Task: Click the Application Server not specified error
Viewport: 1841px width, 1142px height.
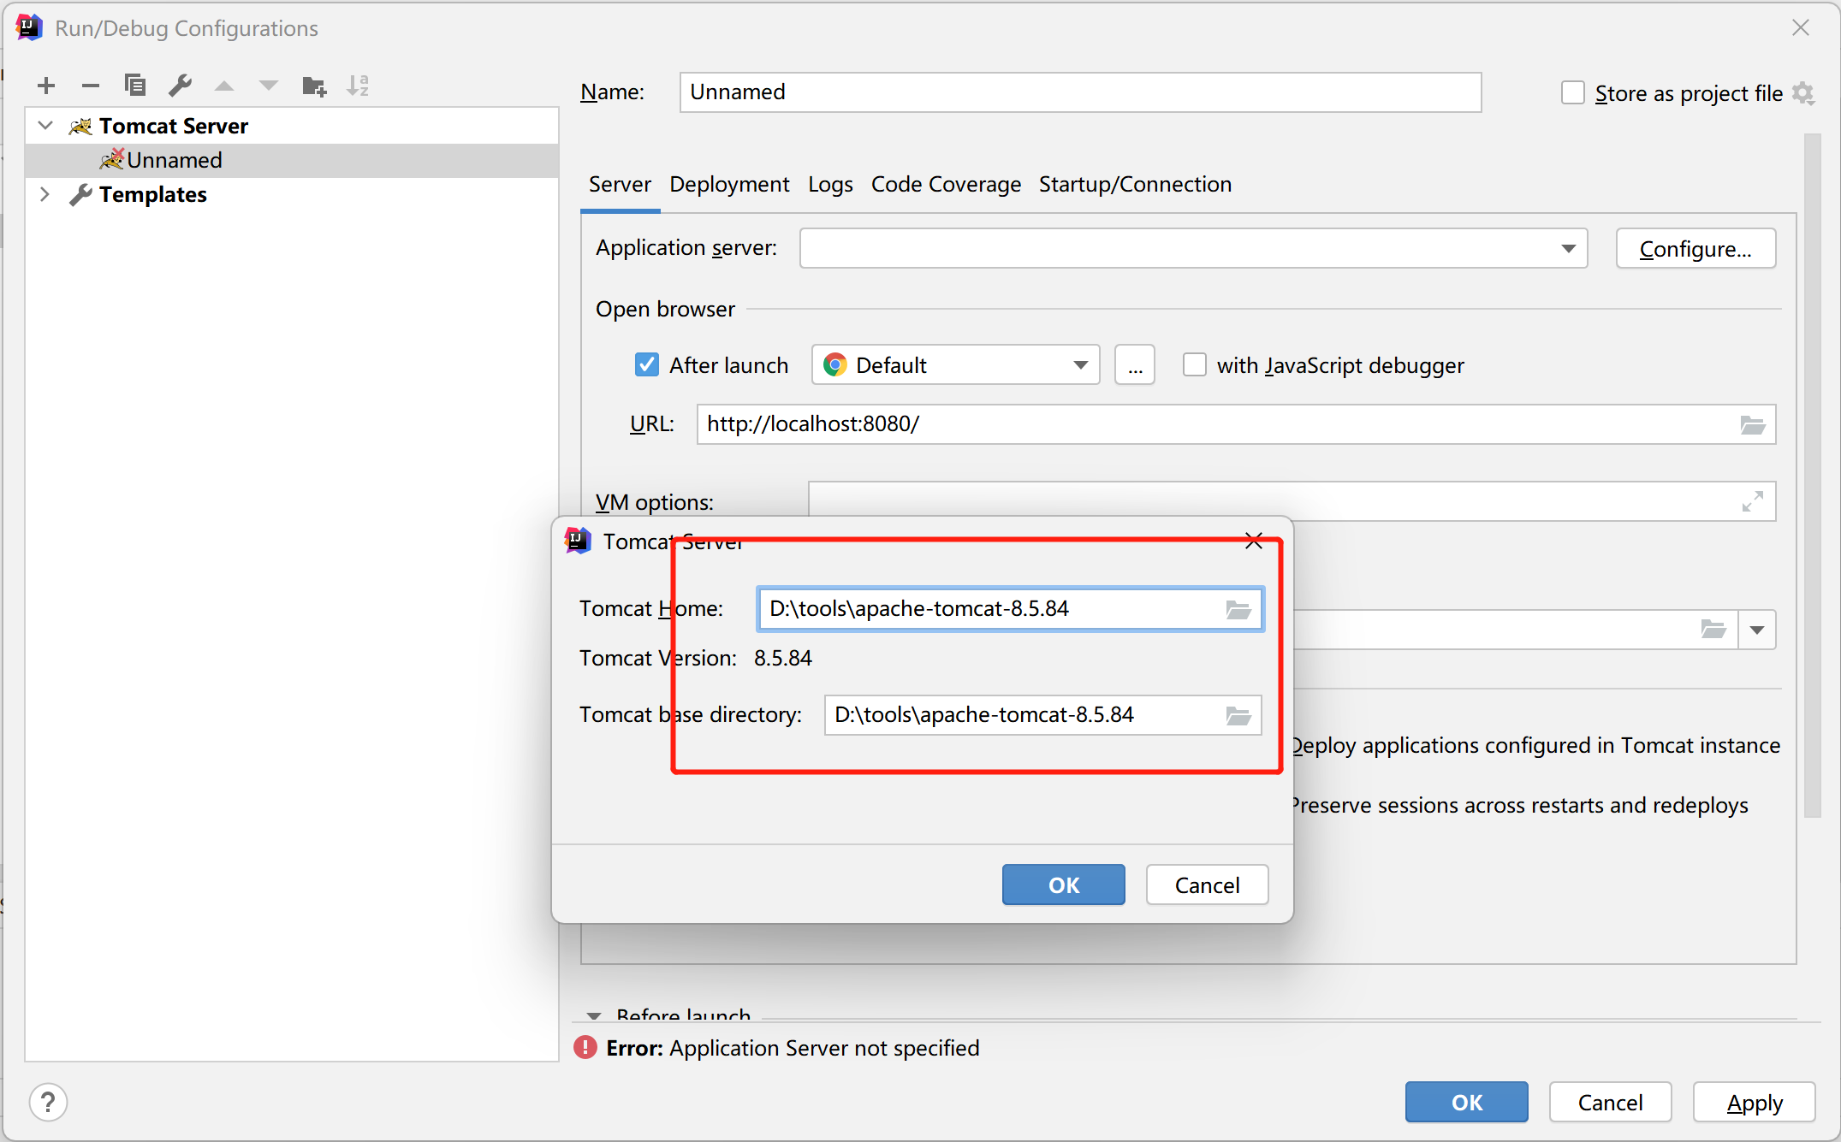Action: click(793, 1048)
